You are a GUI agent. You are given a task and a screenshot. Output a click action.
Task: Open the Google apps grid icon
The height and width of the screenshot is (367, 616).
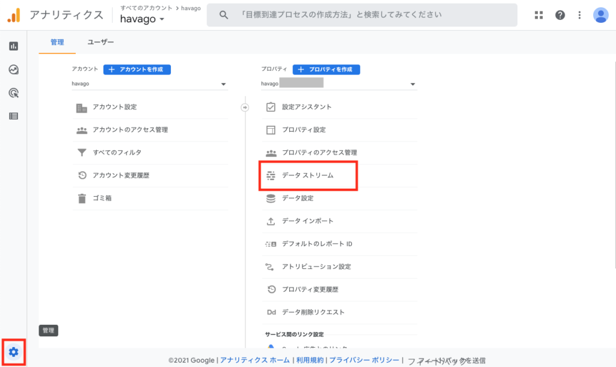pyautogui.click(x=538, y=15)
